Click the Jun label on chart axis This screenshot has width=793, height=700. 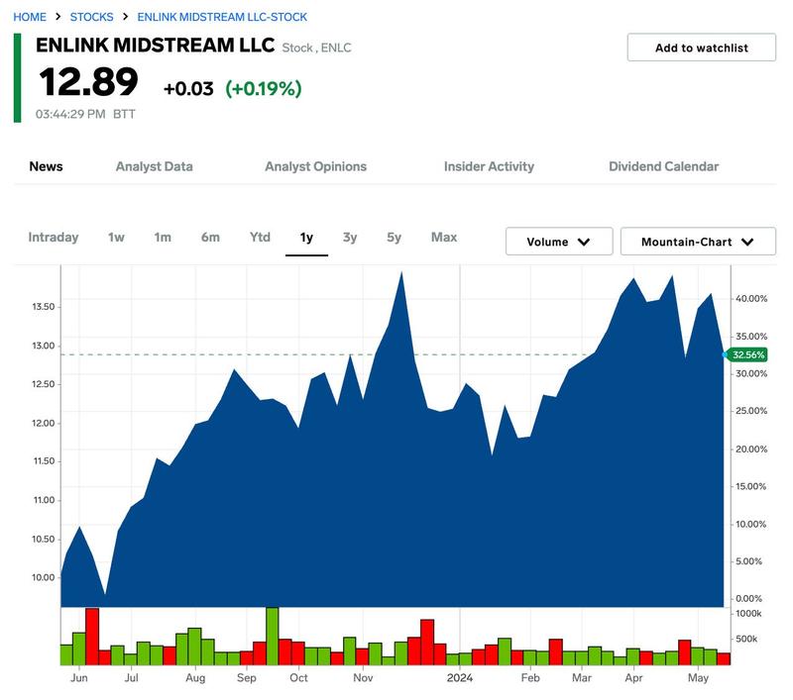(x=79, y=678)
